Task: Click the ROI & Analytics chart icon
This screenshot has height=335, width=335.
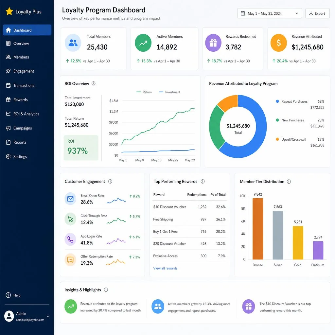Action: pyautogui.click(x=8, y=114)
